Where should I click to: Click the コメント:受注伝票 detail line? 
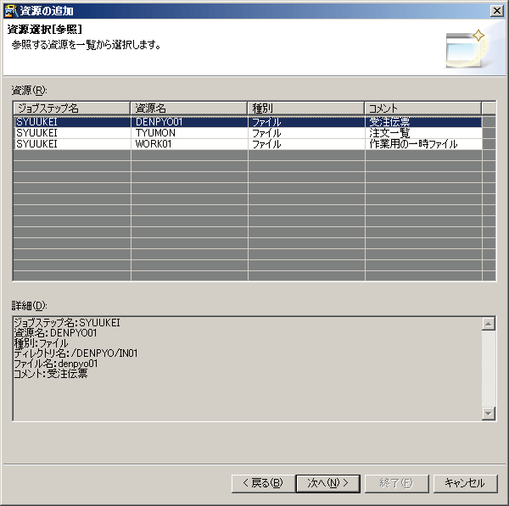[x=51, y=374]
